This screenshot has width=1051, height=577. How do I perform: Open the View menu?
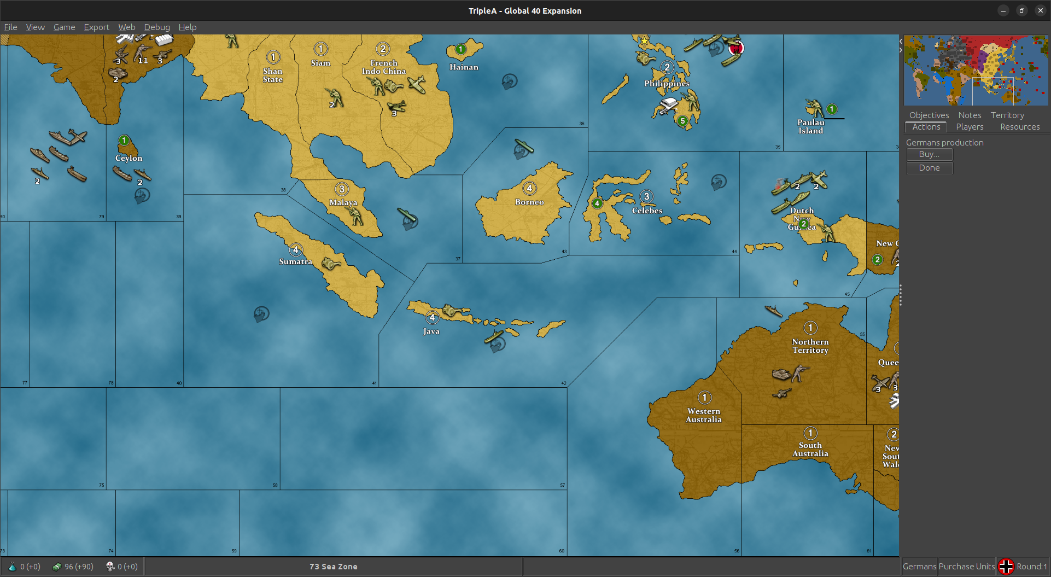[35, 27]
